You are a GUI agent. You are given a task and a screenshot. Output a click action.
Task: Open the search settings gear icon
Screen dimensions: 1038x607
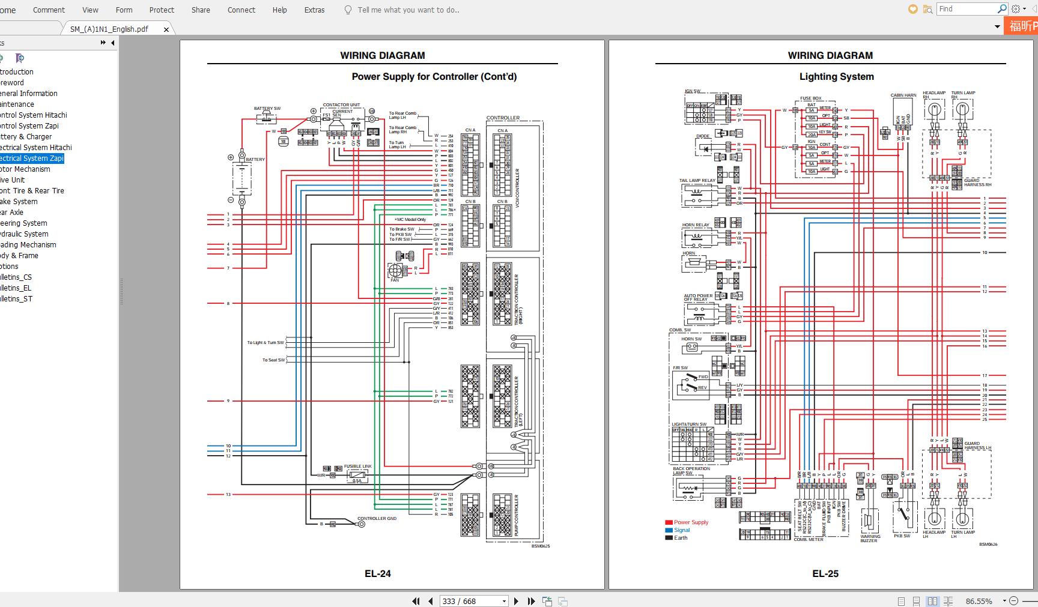pos(1016,9)
